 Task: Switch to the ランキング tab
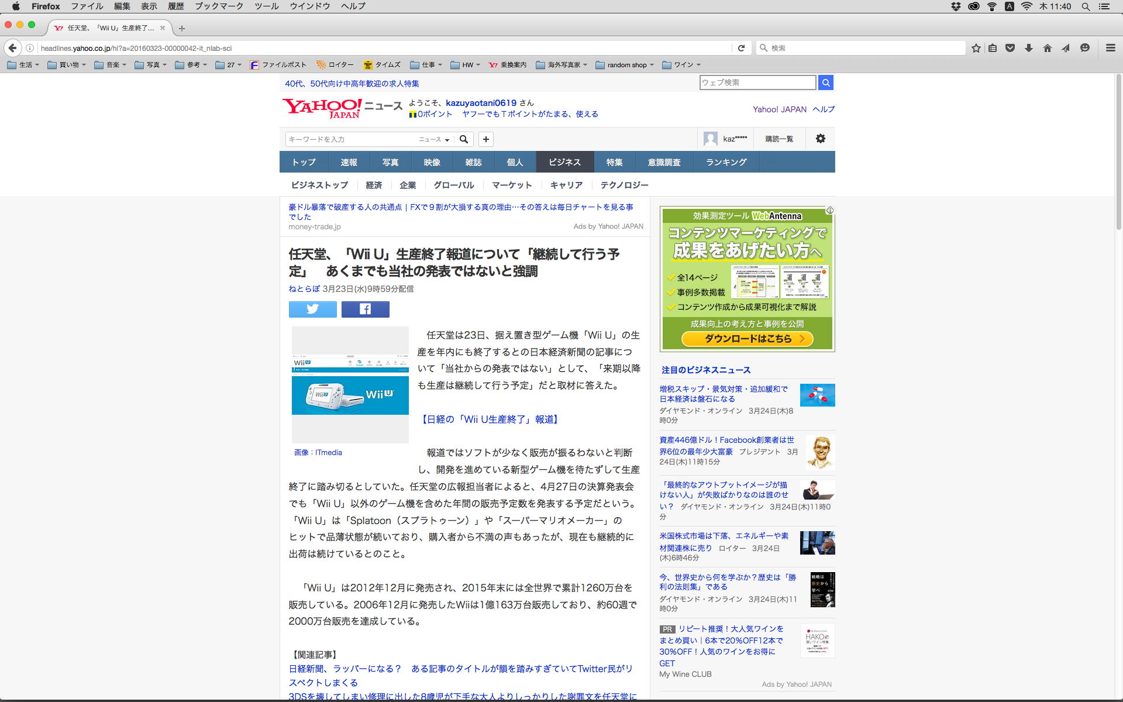pos(726,162)
